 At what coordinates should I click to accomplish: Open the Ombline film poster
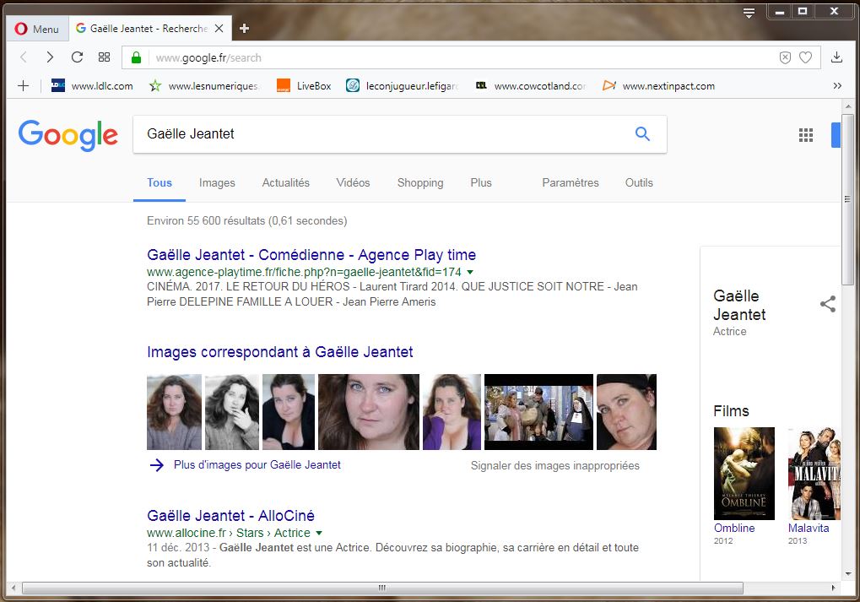click(744, 474)
